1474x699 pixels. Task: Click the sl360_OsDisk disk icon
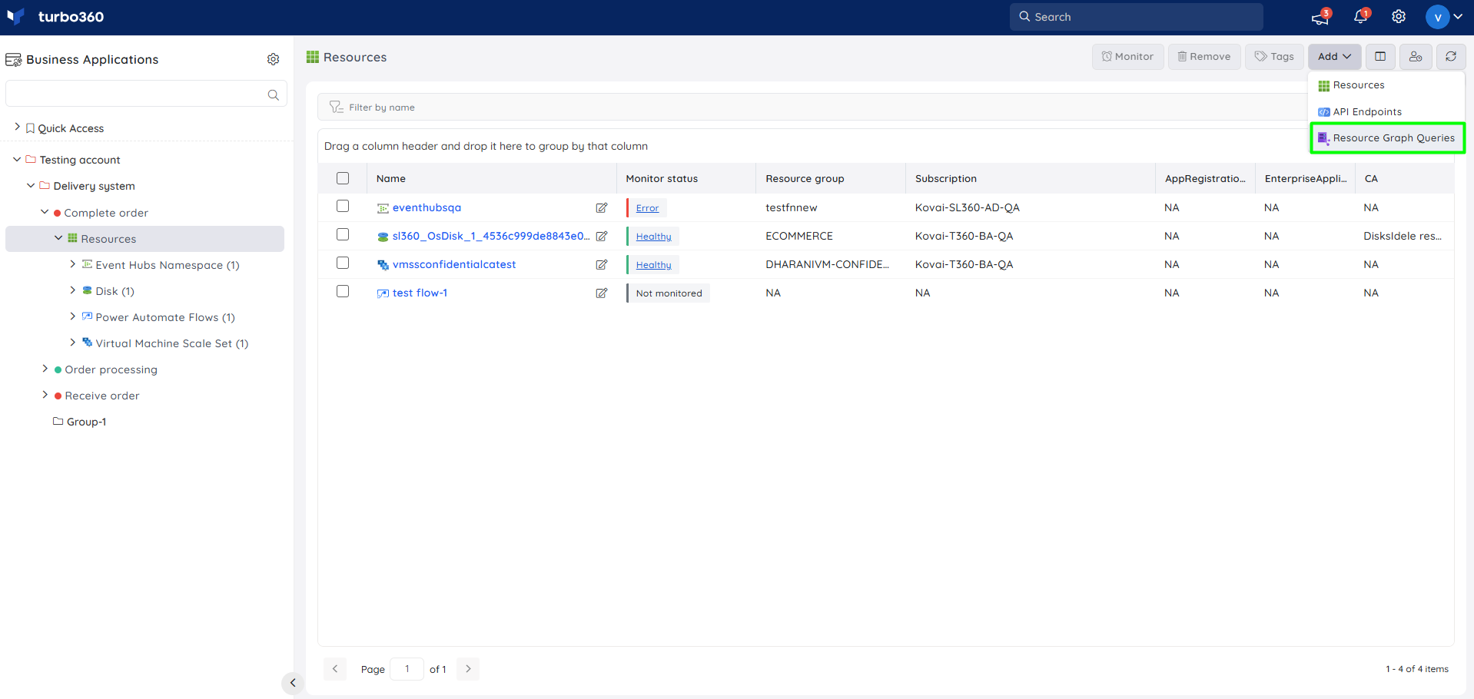[383, 237]
